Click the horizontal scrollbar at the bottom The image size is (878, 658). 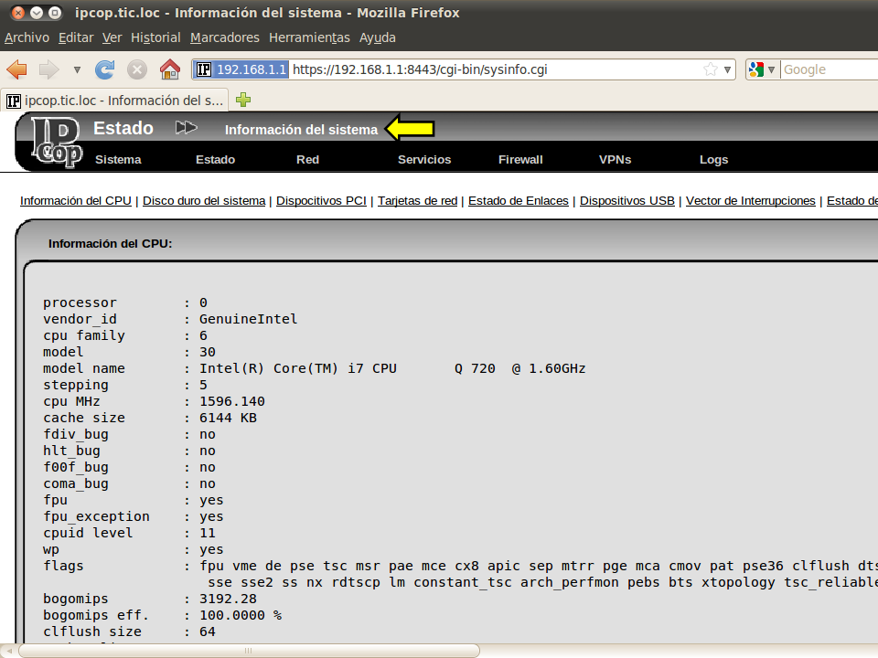247,651
